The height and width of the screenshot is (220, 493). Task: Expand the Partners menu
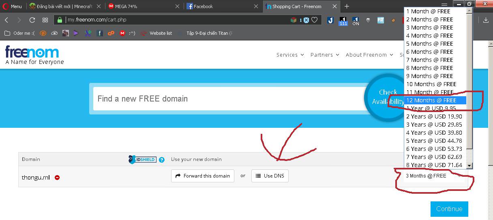(x=325, y=55)
